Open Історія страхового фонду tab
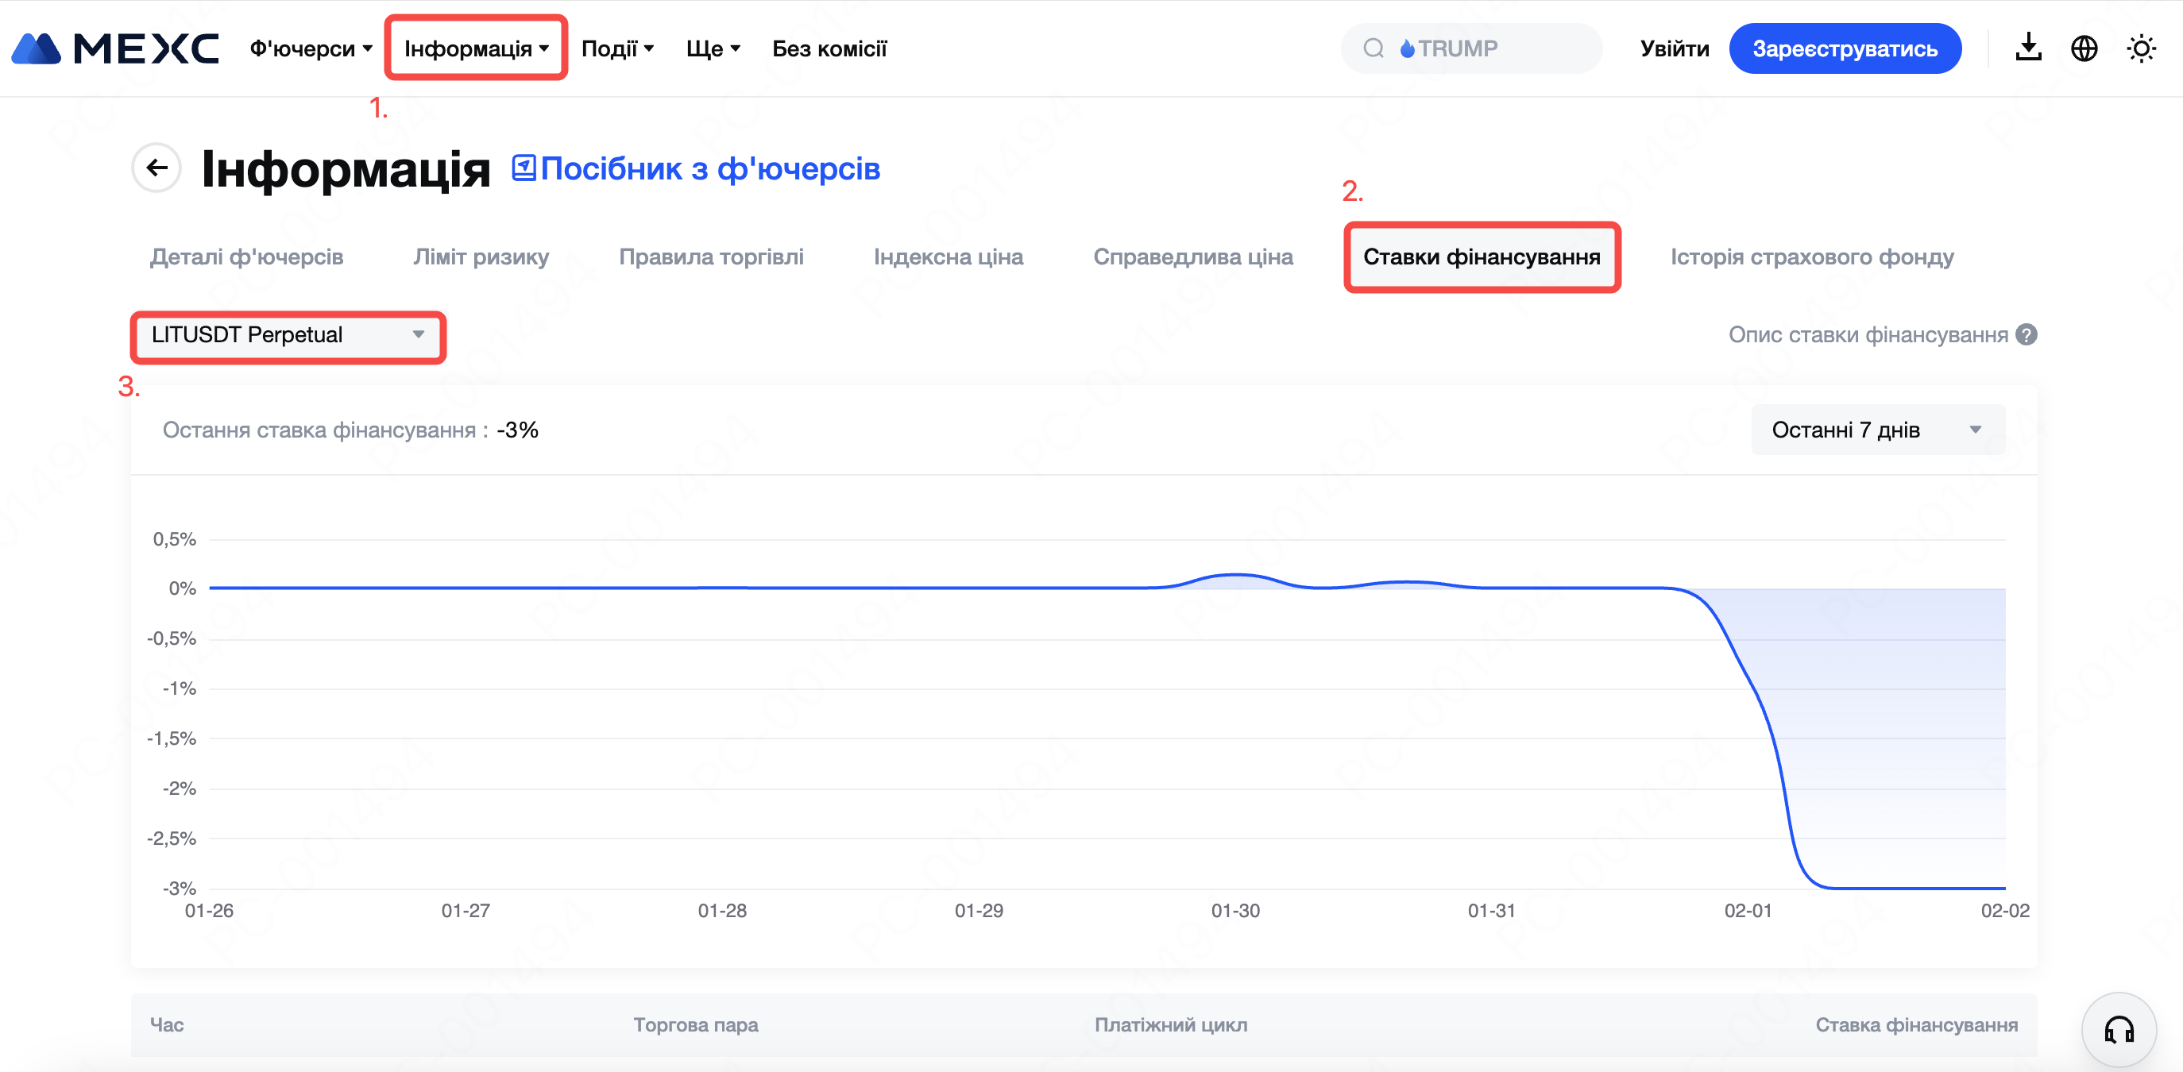 (x=1812, y=256)
